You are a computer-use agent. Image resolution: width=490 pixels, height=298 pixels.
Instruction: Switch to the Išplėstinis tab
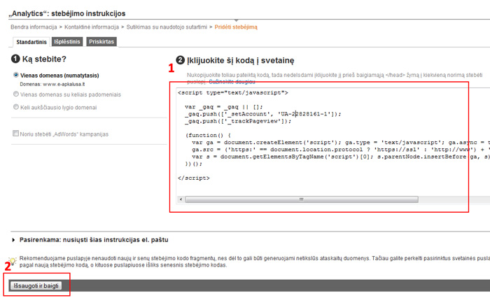click(x=67, y=41)
